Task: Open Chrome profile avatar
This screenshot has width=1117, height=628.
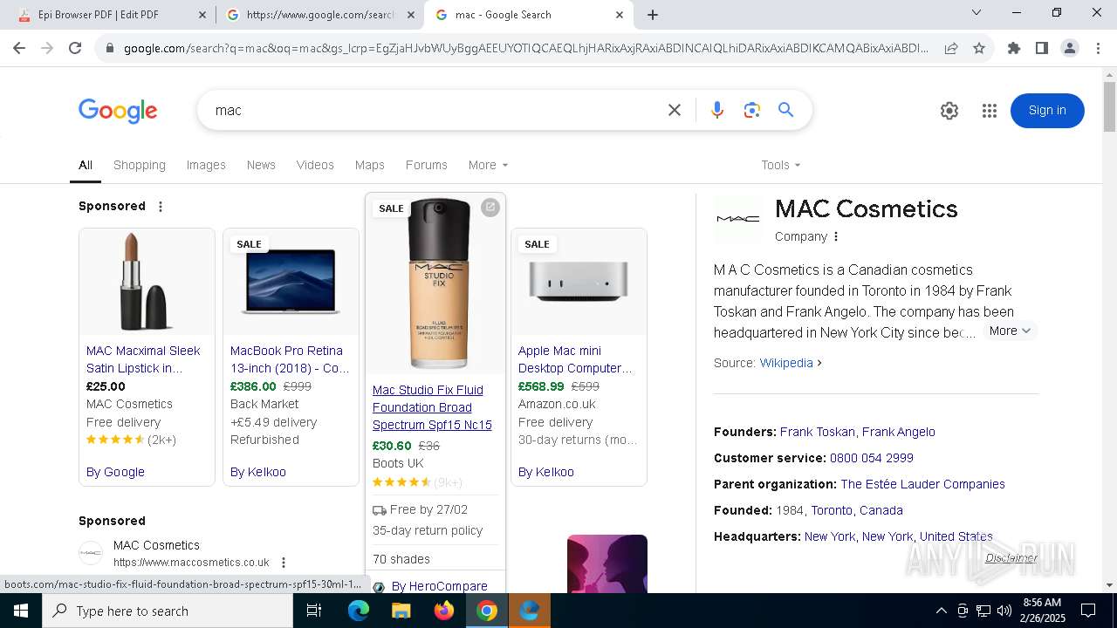Action: point(1070,48)
